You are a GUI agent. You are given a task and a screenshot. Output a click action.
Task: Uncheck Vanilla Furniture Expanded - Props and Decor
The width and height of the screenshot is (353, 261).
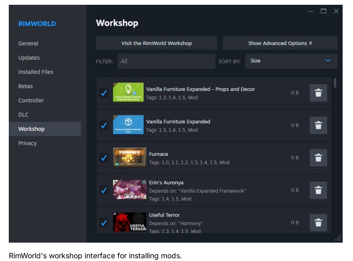(104, 93)
